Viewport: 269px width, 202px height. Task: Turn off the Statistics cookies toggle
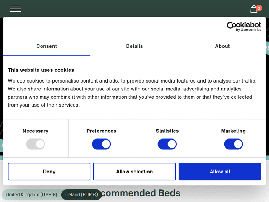pyautogui.click(x=167, y=144)
